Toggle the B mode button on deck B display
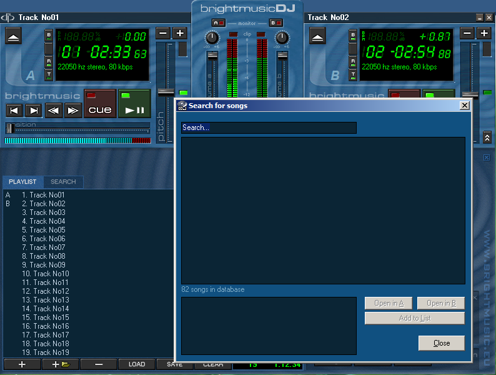Viewport: 496px width, 375px height. pos(353,36)
